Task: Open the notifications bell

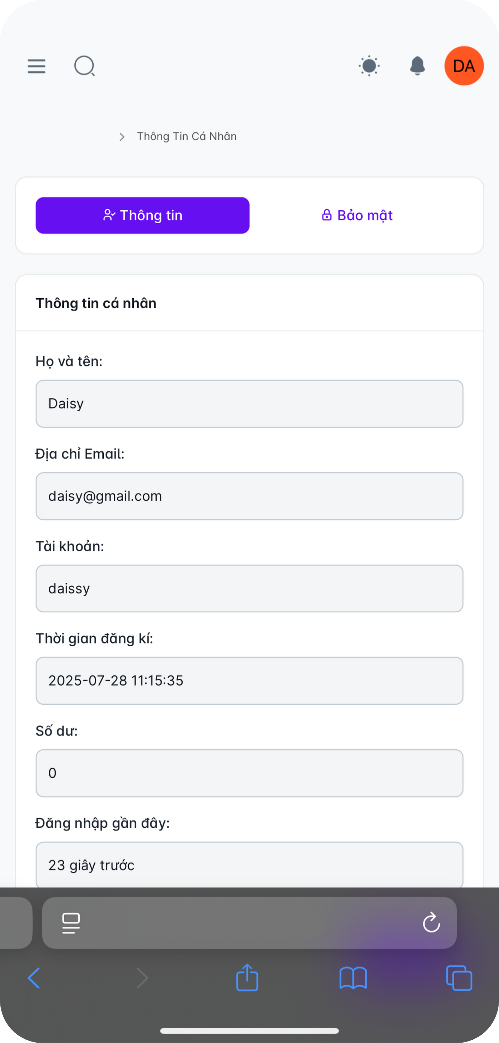Action: (417, 66)
